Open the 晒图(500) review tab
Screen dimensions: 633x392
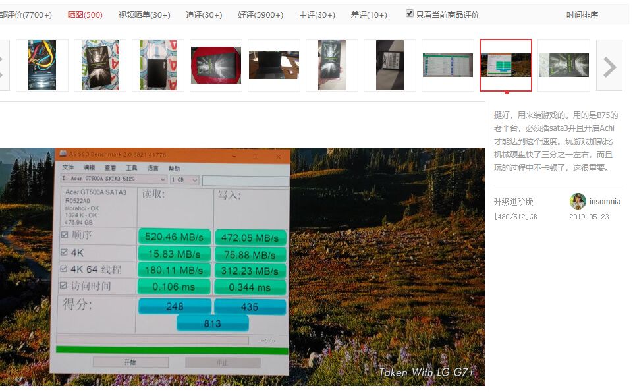(85, 15)
